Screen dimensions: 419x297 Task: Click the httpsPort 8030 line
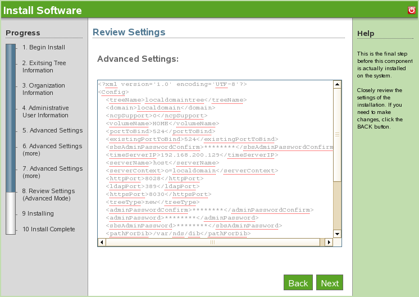158,194
